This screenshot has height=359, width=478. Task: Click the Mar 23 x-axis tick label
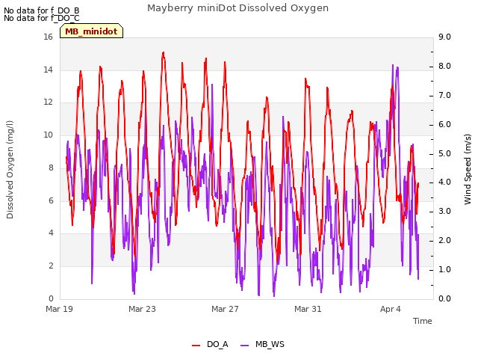tap(142, 309)
